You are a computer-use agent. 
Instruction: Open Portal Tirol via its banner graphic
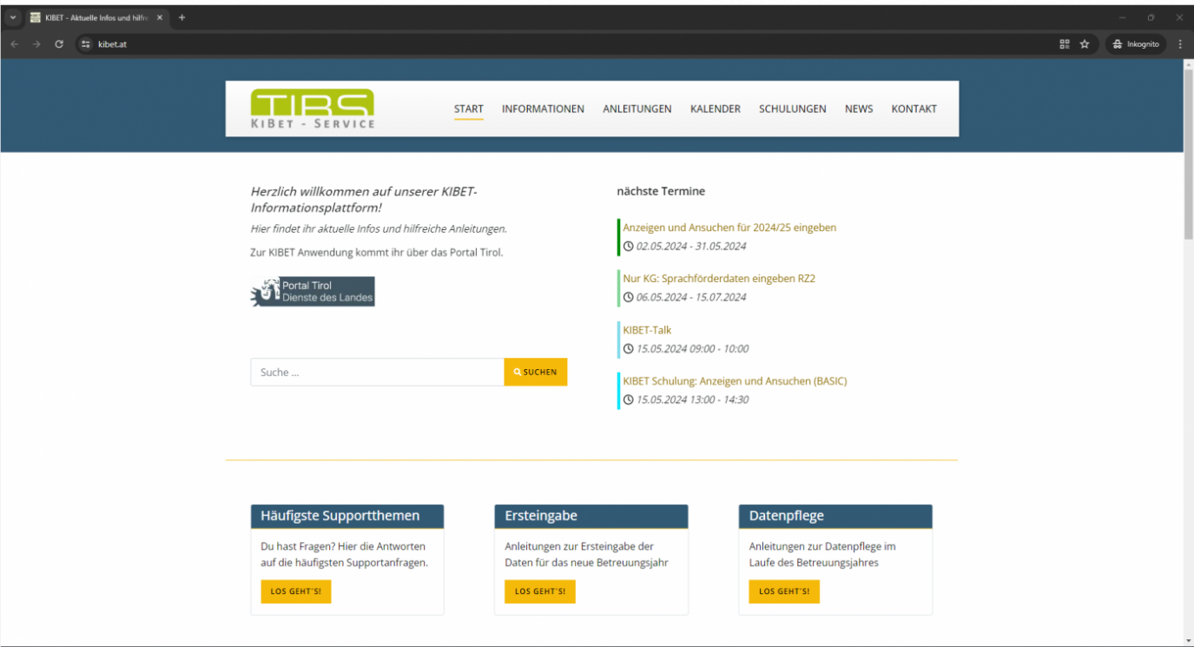312,291
